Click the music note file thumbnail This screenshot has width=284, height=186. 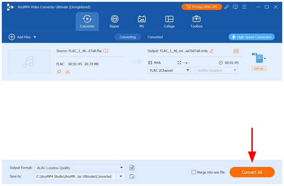coord(29,62)
